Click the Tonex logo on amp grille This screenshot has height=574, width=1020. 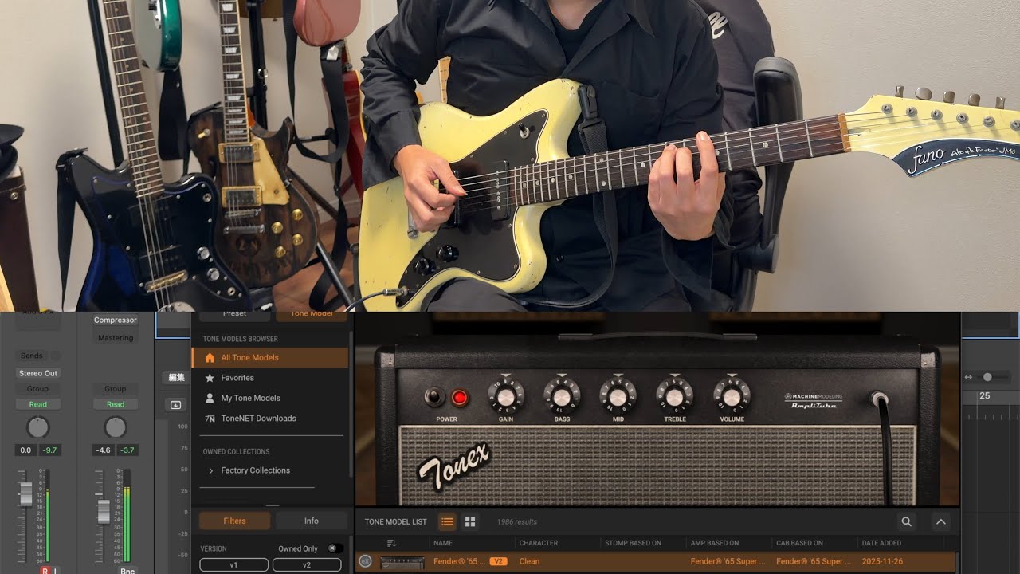453,466
